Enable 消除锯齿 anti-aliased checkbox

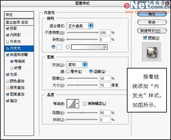pos(85,104)
